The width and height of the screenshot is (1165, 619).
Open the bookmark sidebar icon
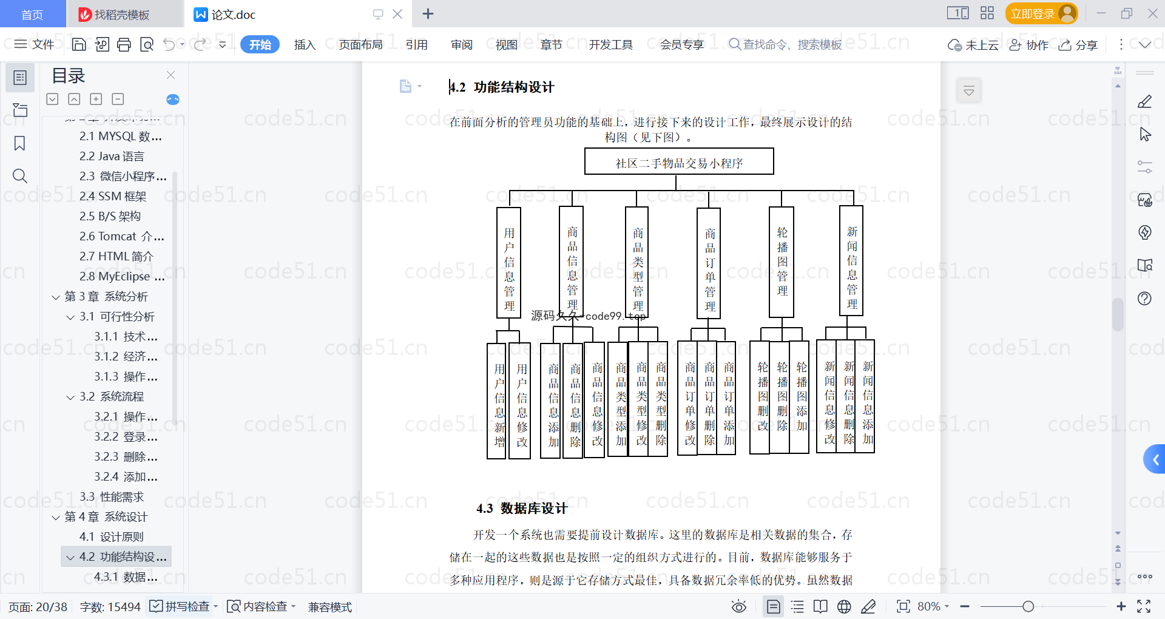point(20,143)
